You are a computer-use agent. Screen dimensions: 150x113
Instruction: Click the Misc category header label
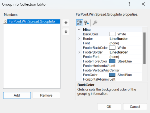coord(87,30)
